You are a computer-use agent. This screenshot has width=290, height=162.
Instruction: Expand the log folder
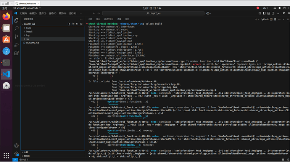[x=53, y=35]
